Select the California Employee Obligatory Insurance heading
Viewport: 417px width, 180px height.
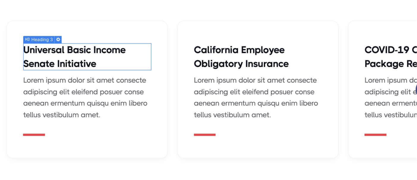241,57
